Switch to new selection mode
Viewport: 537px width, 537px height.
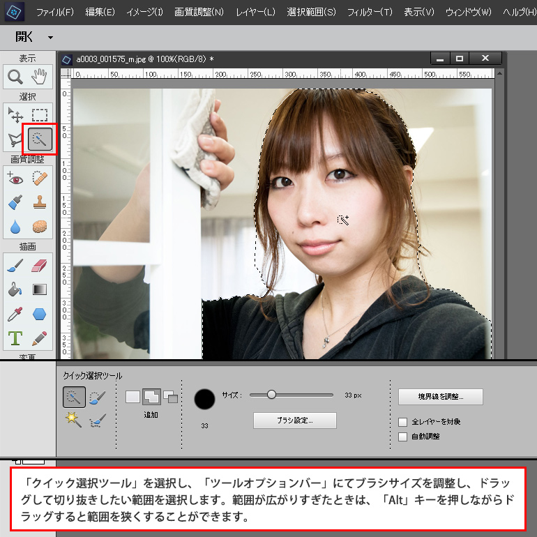tap(133, 397)
